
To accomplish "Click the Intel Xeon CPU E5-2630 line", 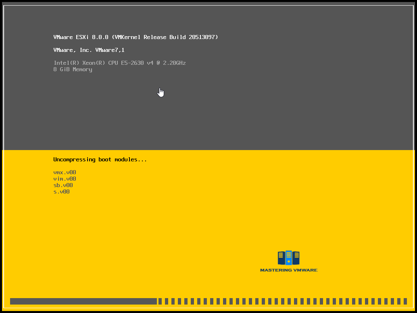I will click(x=120, y=63).
